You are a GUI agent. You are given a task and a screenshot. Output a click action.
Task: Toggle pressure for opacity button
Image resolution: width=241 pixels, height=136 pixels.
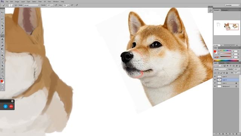point(56,5)
